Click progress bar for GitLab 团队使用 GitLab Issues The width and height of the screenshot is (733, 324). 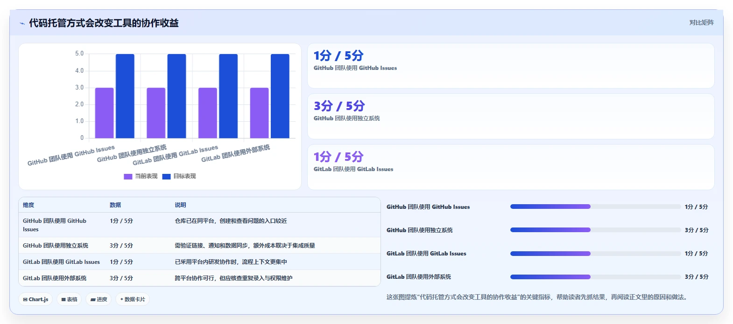(x=595, y=253)
